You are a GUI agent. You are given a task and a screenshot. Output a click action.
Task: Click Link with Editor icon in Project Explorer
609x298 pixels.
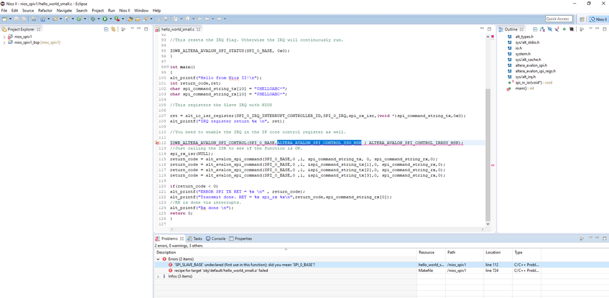tap(114, 29)
